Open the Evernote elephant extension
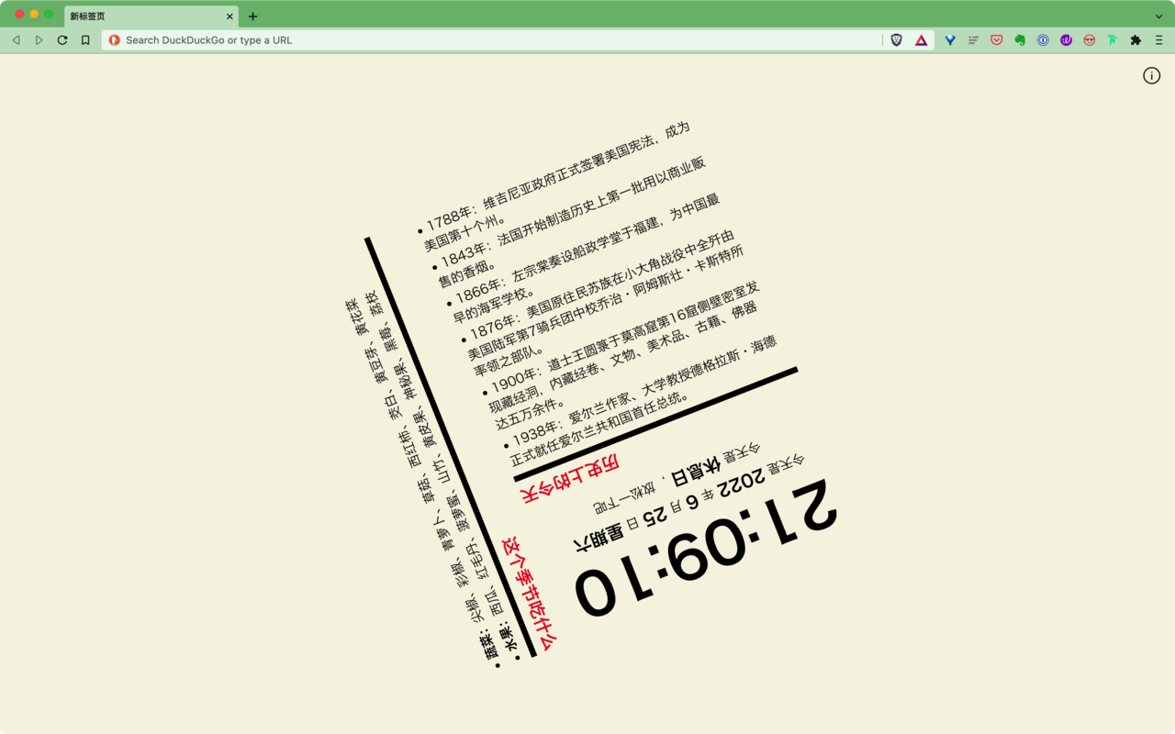The width and height of the screenshot is (1175, 734). [x=1020, y=40]
